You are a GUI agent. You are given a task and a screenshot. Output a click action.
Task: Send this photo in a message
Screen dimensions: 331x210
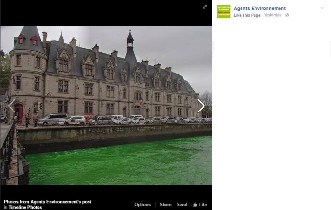[182, 205]
